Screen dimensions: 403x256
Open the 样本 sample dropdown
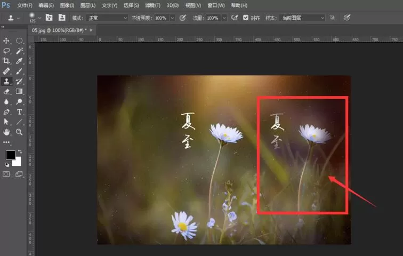tap(302, 18)
